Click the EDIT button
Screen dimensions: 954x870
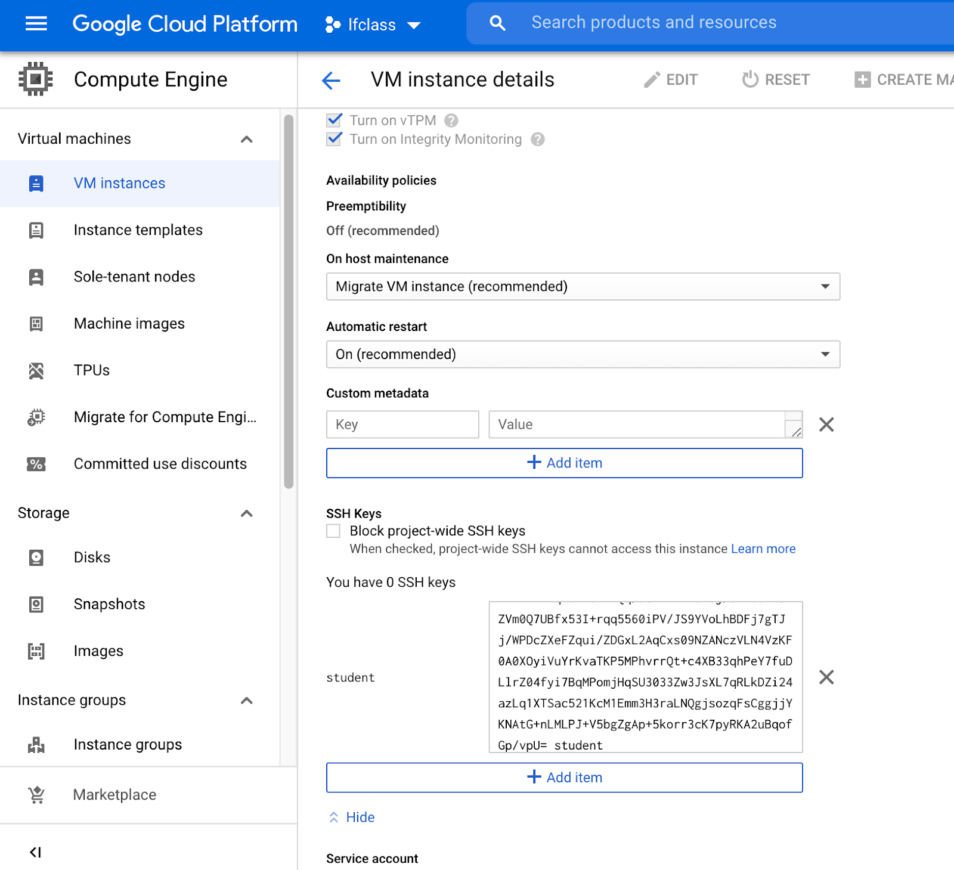[671, 80]
